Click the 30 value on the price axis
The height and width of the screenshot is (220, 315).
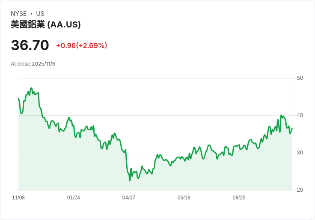tap(300, 153)
